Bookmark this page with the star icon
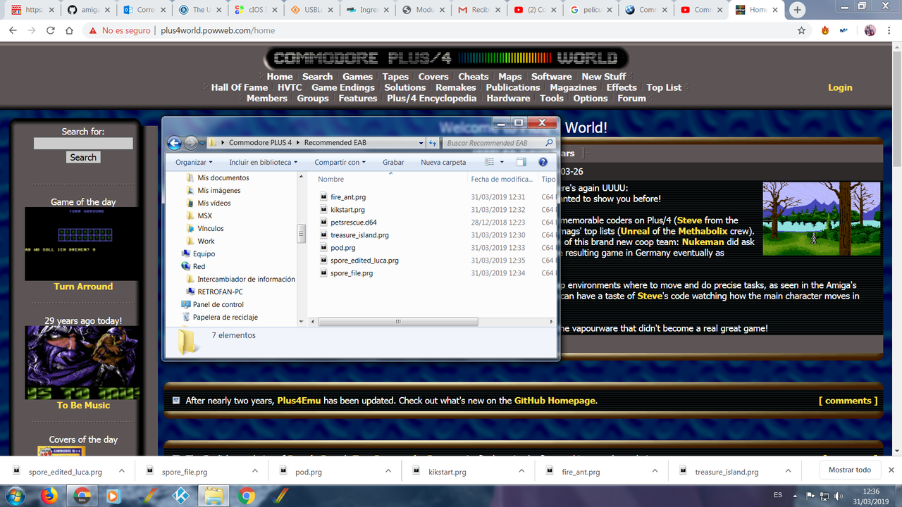Screen dimensions: 902x507 [x=801, y=31]
